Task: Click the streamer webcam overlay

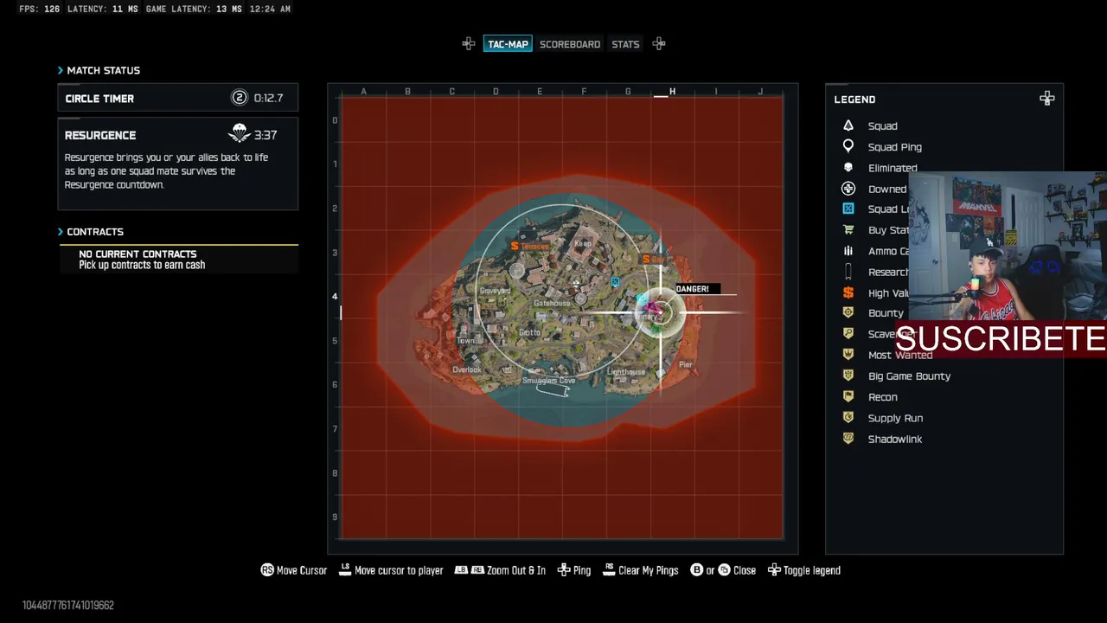Action: 1008,247
